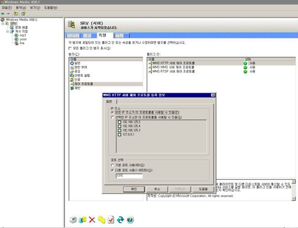Open the 파일(F) menu
This screenshot has width=298, height=228.
pos(7,8)
